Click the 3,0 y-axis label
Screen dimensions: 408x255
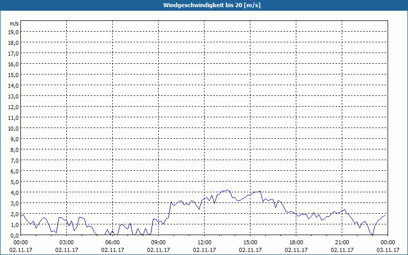15,203
